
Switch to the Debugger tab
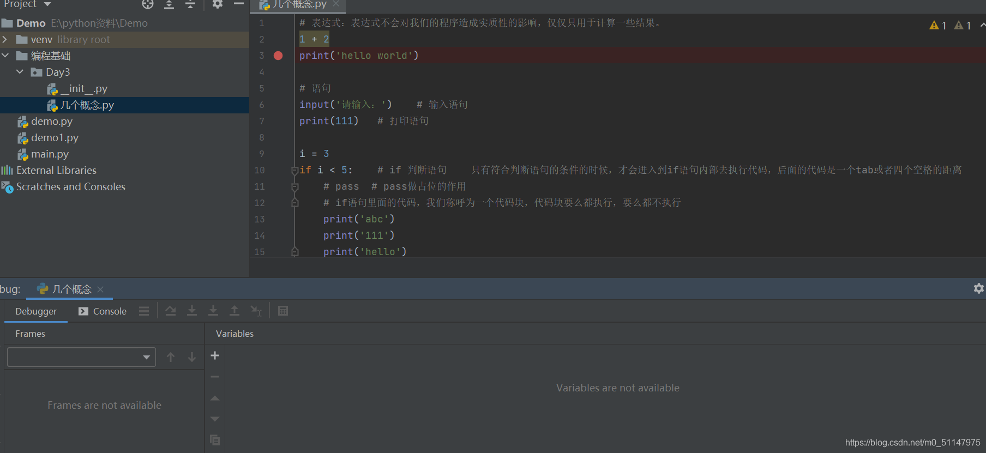tap(36, 311)
